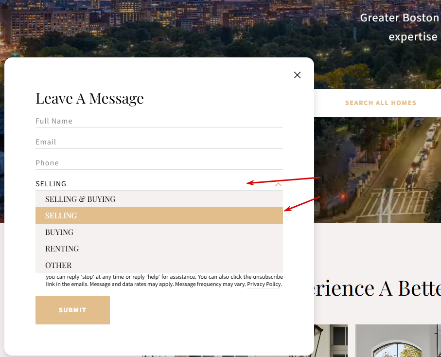Choose the OTHER option

tap(159, 265)
